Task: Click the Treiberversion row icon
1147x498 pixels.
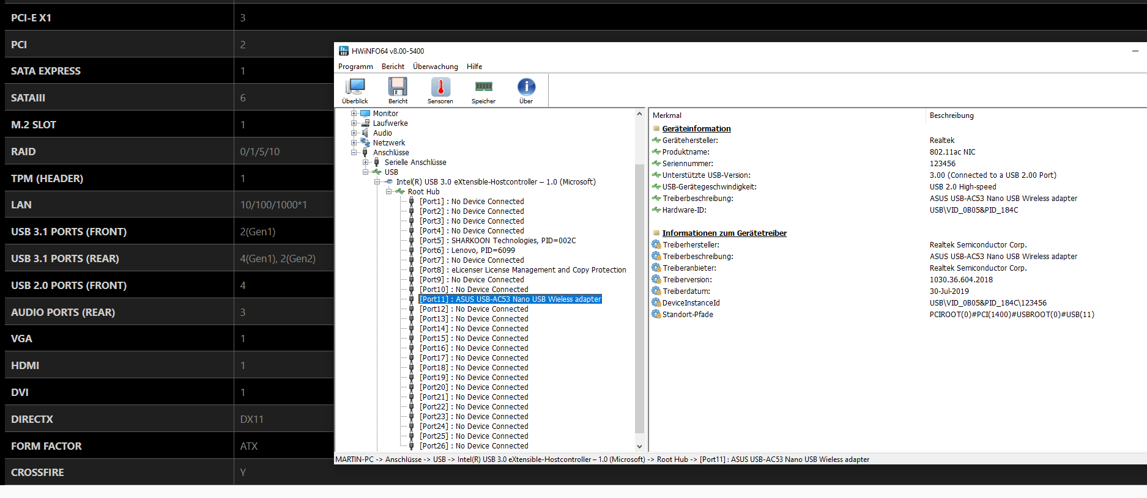Action: click(x=656, y=279)
